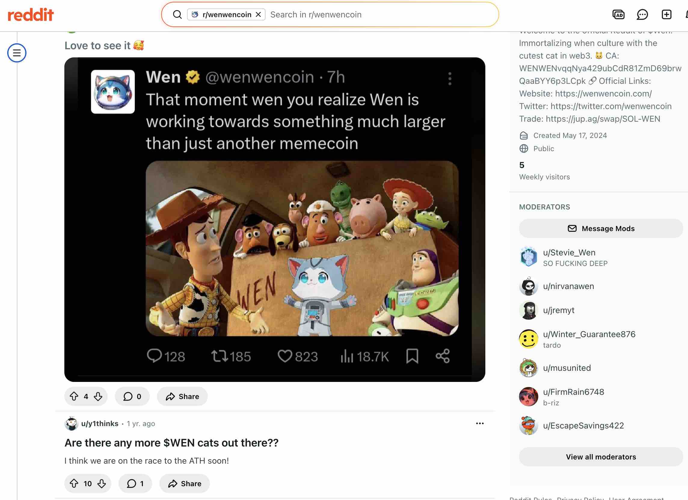The image size is (688, 500).
Task: Open u/nirvanawen moderator profile
Action: click(x=569, y=286)
